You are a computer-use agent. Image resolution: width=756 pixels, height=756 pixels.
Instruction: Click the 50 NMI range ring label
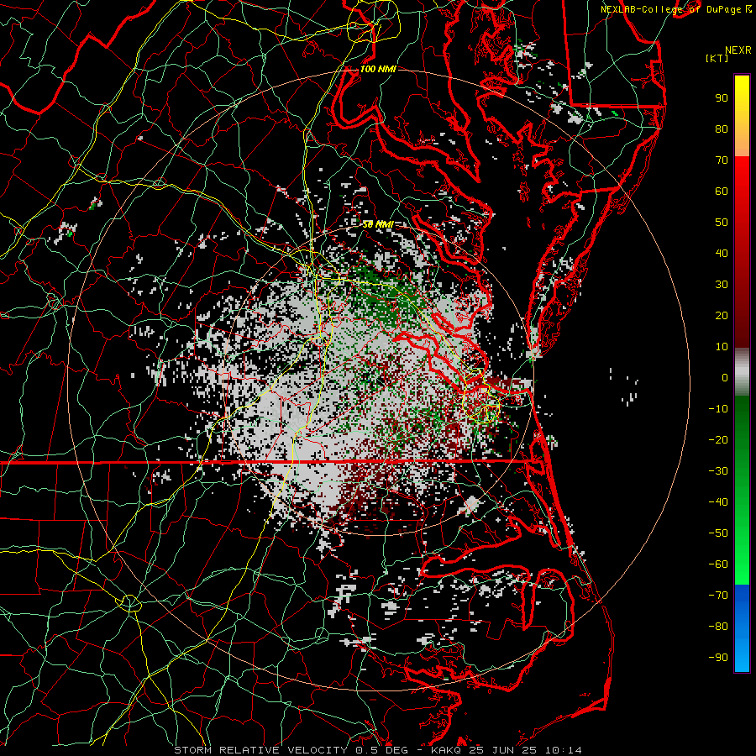click(x=378, y=224)
